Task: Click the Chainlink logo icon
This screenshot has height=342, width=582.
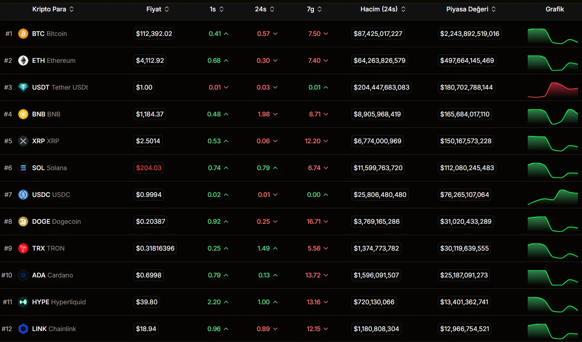Action: click(23, 329)
